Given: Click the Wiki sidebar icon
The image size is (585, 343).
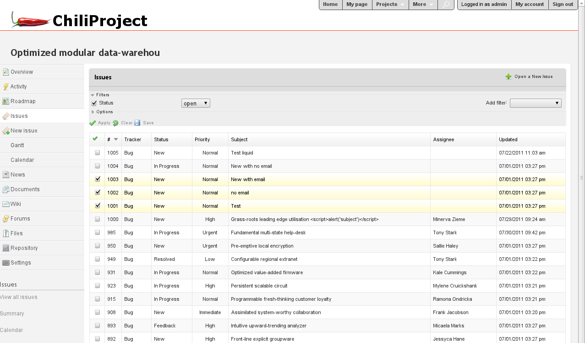Looking at the screenshot, I should click(6, 204).
